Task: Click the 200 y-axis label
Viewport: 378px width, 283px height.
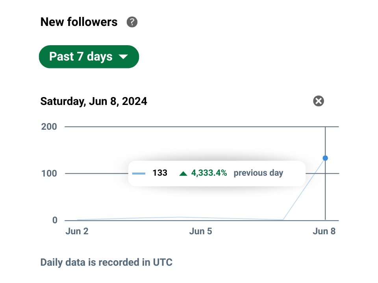Action: [49, 127]
